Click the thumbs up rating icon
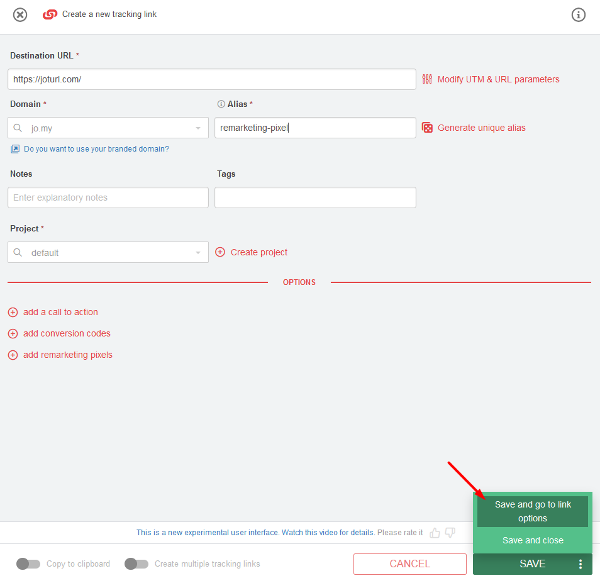 435,533
